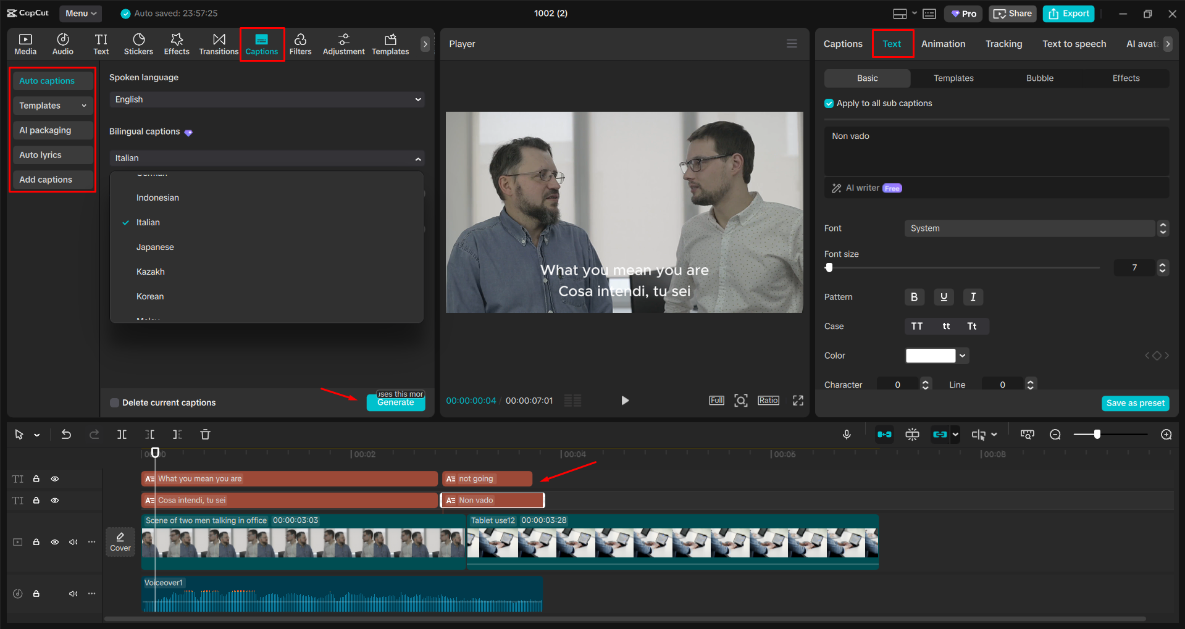1185x629 pixels.
Task: Uncheck Apply to all sub captions
Action: (828, 103)
